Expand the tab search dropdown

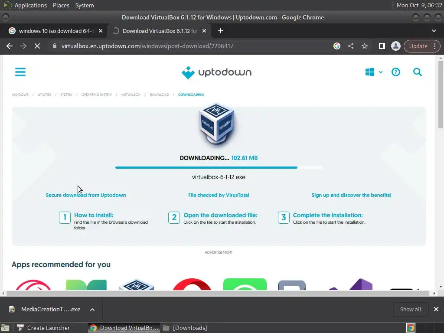[434, 31]
